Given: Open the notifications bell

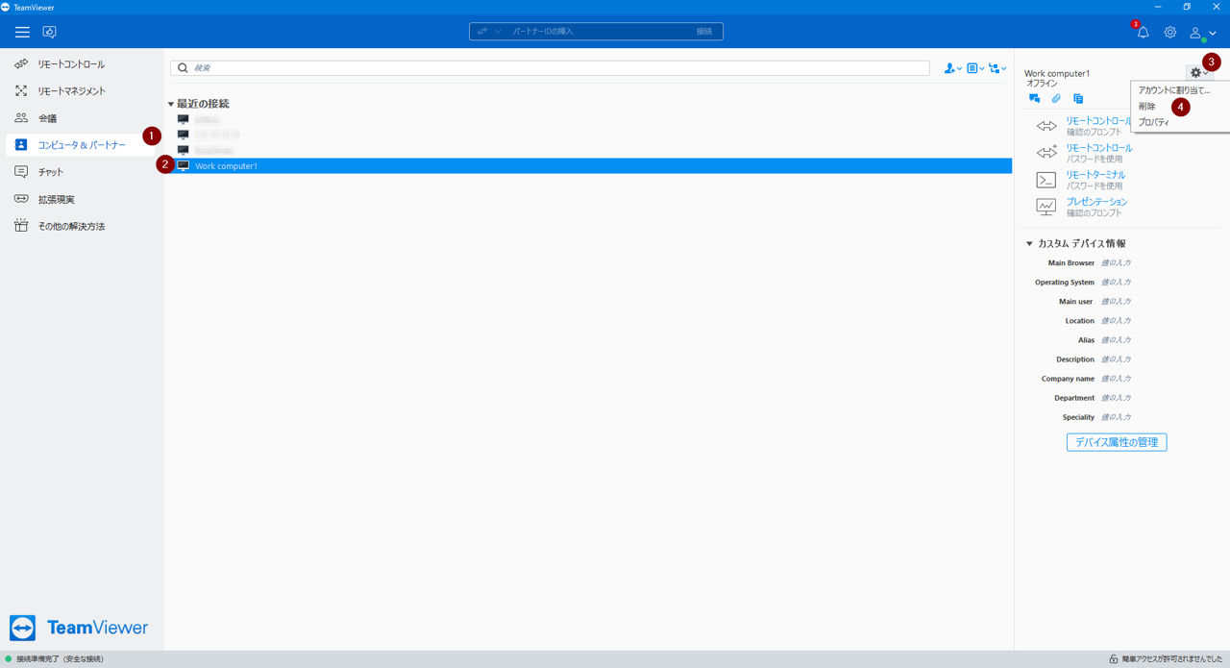Looking at the screenshot, I should (x=1143, y=33).
